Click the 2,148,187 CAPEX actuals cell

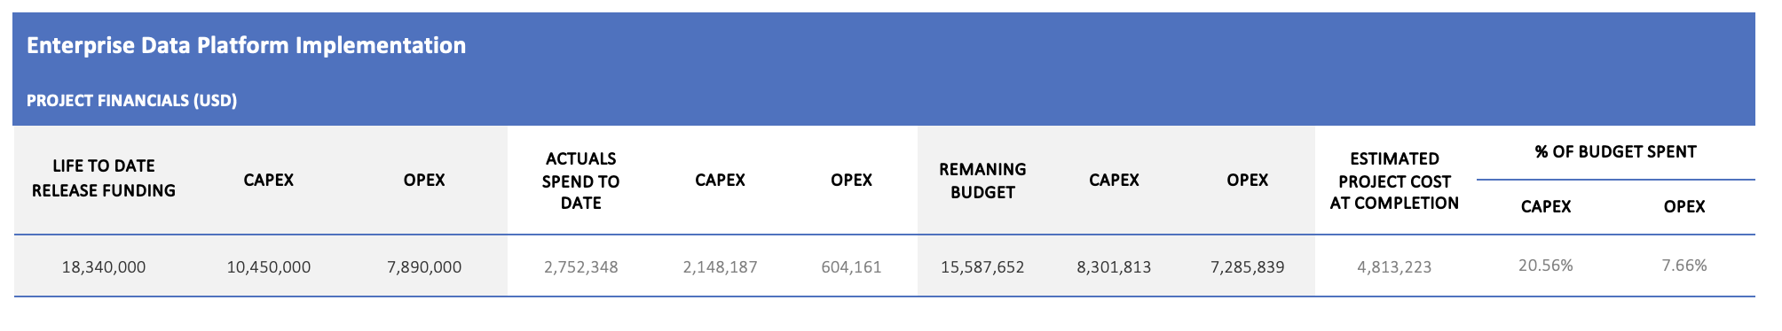[720, 266]
